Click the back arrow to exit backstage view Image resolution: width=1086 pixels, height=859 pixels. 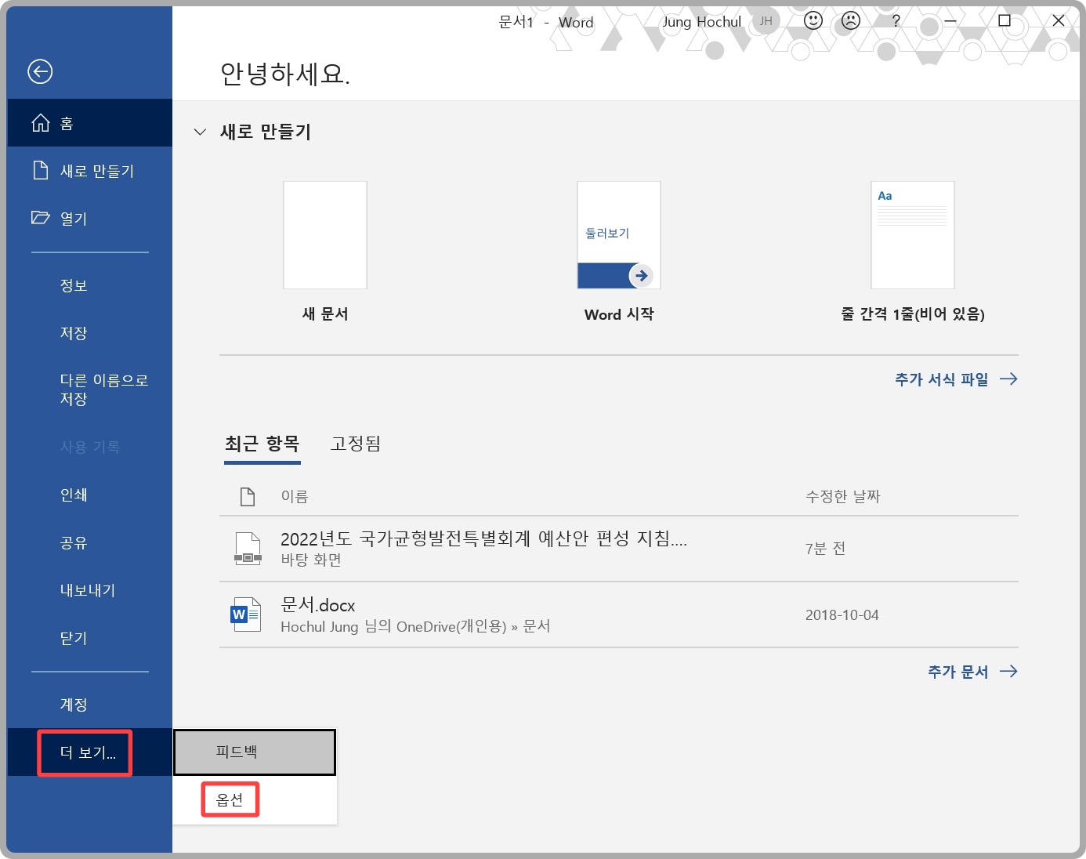pyautogui.click(x=39, y=71)
